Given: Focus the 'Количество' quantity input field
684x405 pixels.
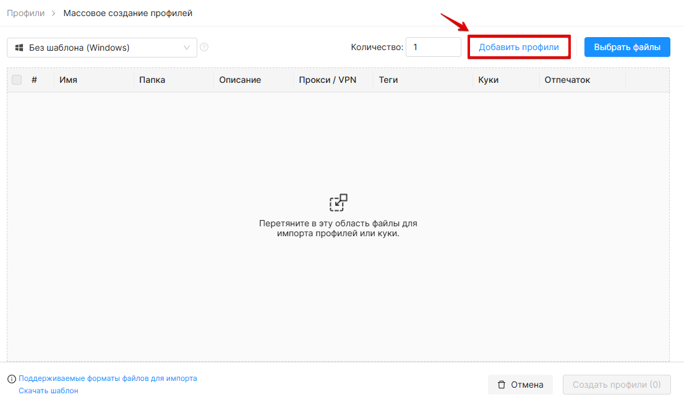Looking at the screenshot, I should point(433,47).
